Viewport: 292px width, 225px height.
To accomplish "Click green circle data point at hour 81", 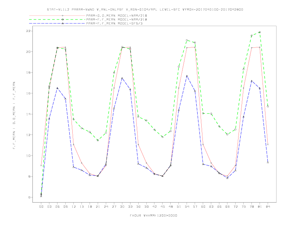I will tap(260, 32).
